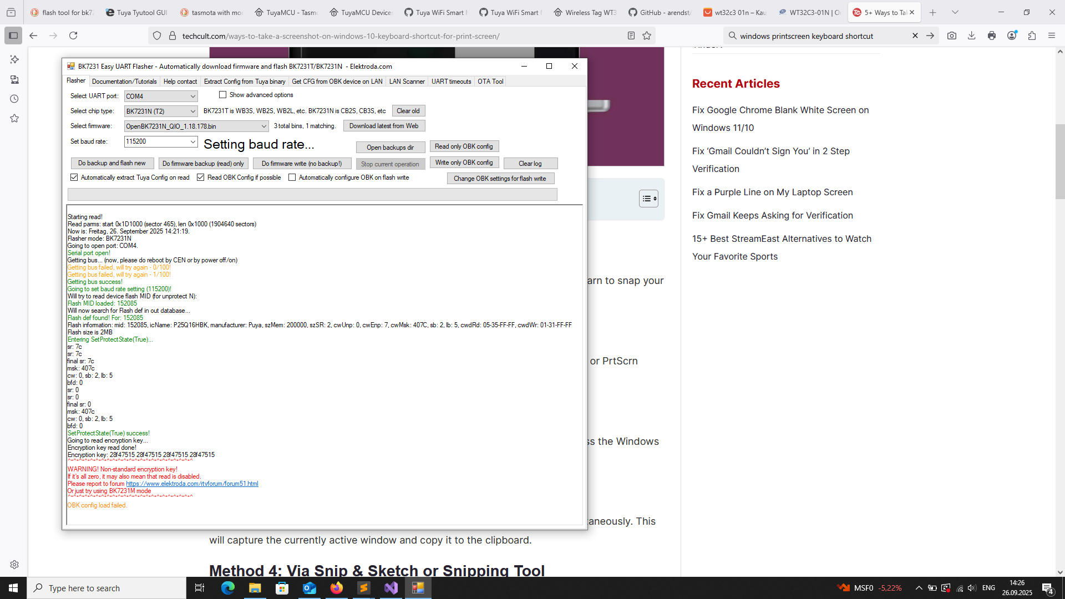Open Extract Config from Tuya binary tab
Viewport: 1065px width, 599px height.
pyautogui.click(x=245, y=82)
